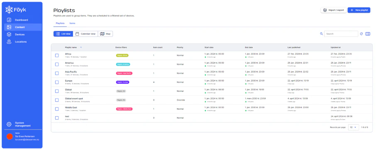Screen dimensions: 377x149
Task: Click the Devices layers icon
Action: 9,34
